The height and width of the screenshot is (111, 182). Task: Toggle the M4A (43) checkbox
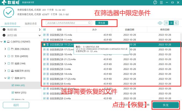click(x=13, y=85)
